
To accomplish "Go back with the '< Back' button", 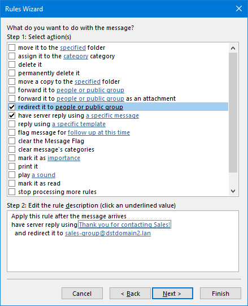I will (x=130, y=294).
